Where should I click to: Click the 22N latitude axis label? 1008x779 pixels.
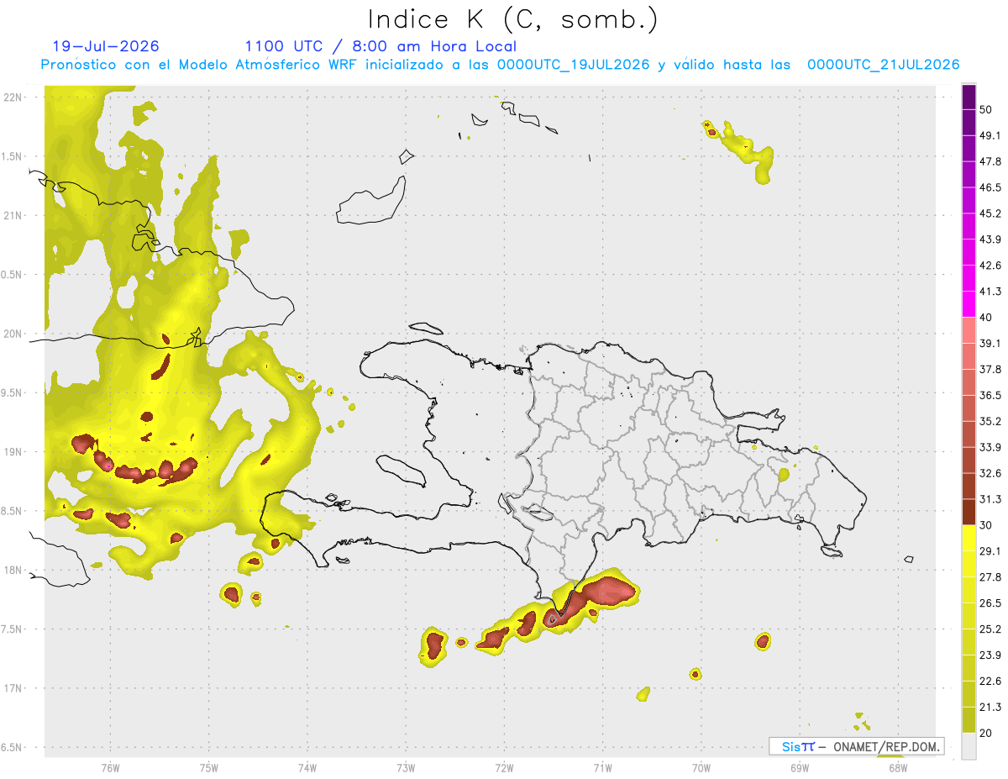pyautogui.click(x=14, y=97)
